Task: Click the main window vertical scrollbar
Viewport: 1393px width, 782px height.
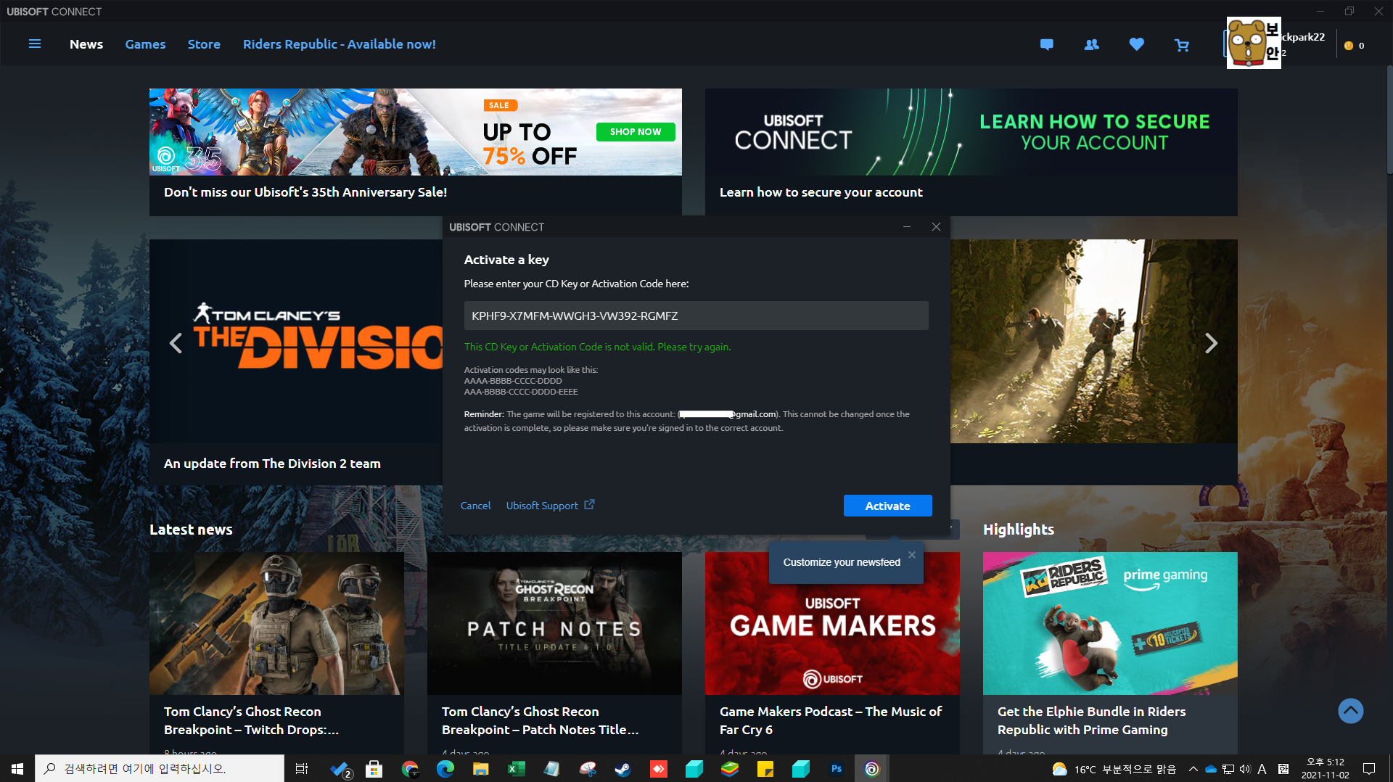Action: (1389, 120)
